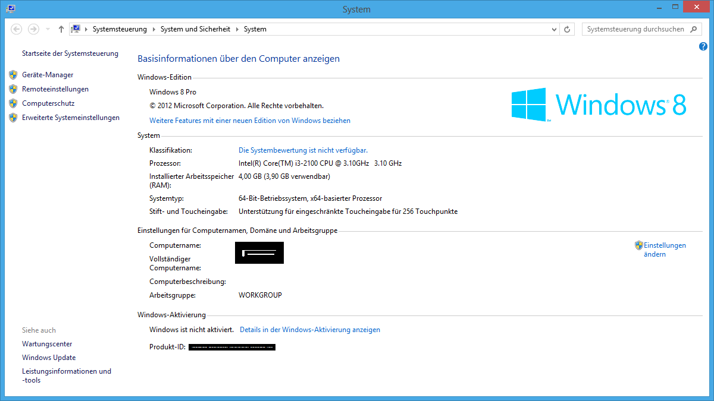Viewport: 714px width, 401px height.
Task: Click the shield icon beside Einstellungen ändern
Action: tap(638, 245)
